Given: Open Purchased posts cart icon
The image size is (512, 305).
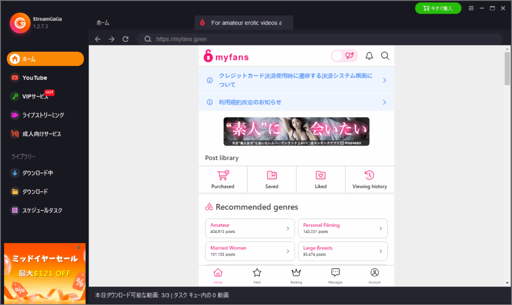Looking at the screenshot, I should coord(223,175).
